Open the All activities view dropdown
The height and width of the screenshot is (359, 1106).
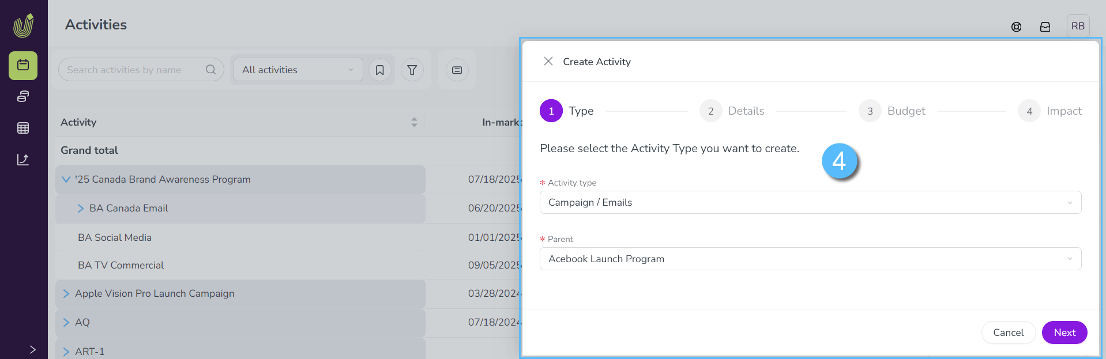tap(298, 70)
